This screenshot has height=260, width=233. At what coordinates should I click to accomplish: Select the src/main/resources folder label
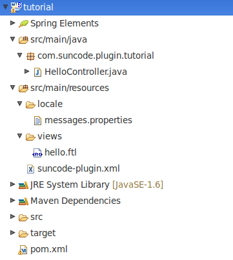(70, 88)
